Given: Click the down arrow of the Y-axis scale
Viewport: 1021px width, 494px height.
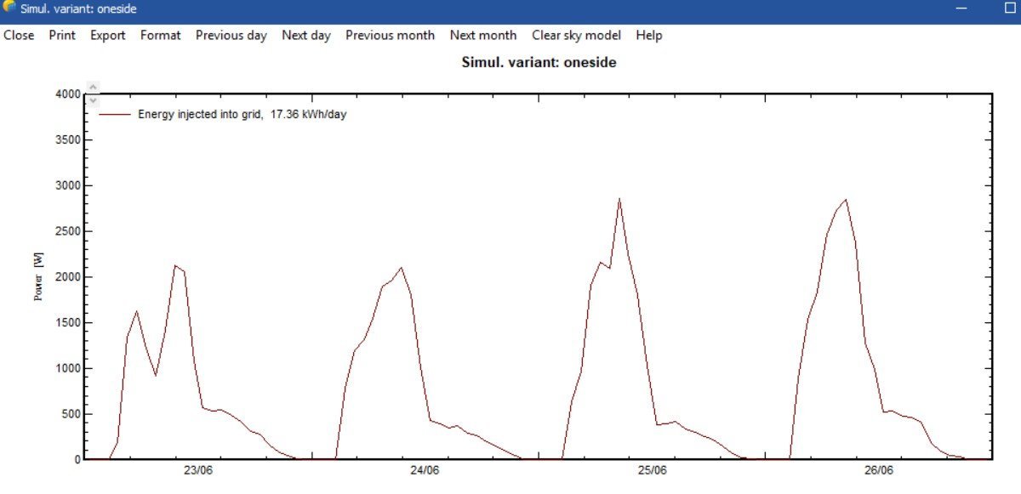Looking at the screenshot, I should click(x=94, y=99).
